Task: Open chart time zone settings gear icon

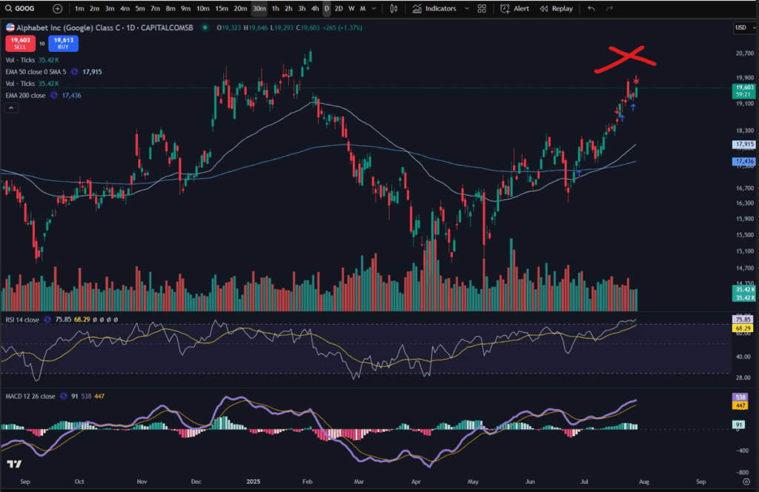Action: click(746, 482)
